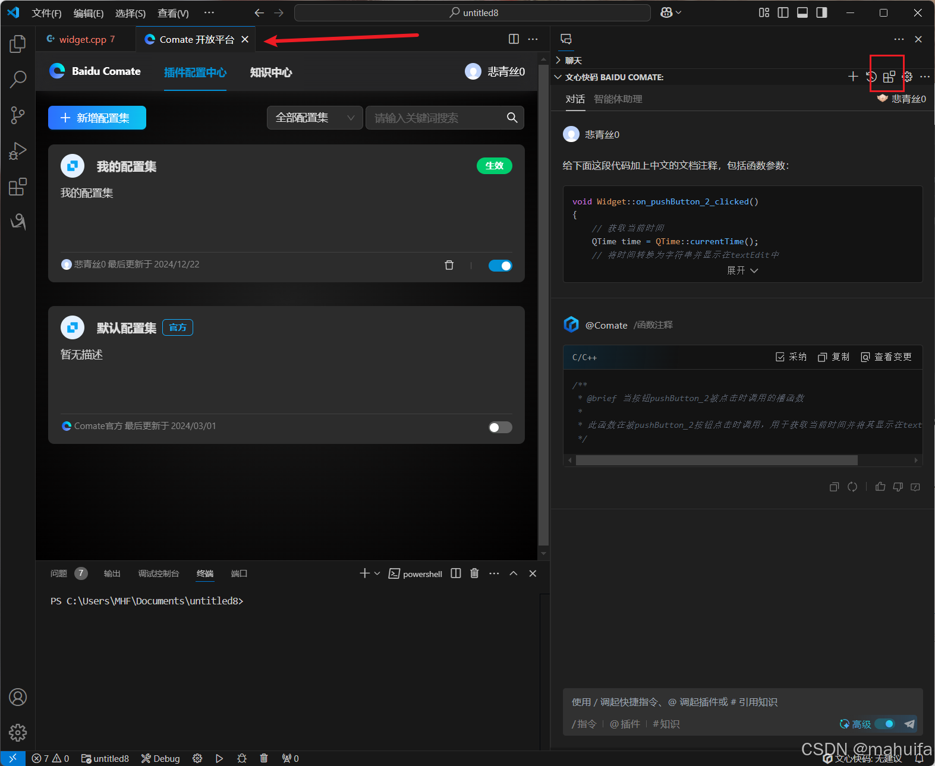Click the untitled8 command center search box
Screen dimensions: 935x766
473,12
